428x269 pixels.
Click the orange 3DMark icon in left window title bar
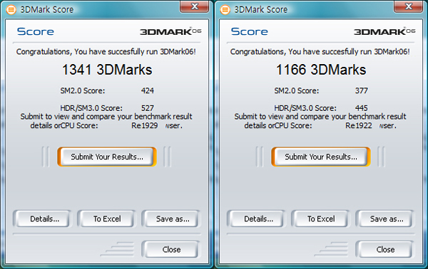click(x=11, y=10)
